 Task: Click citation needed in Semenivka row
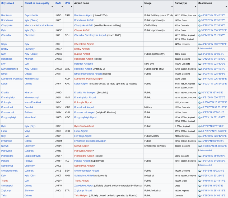click(x=205, y=165)
